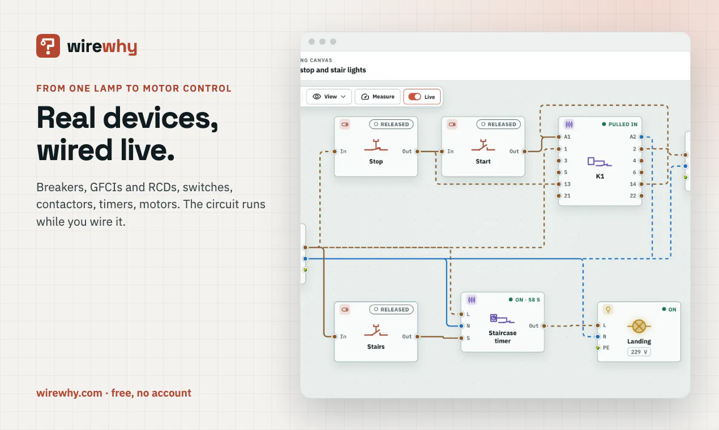Click the Start card's switch type icon
The image size is (719, 430).
pyautogui.click(x=452, y=124)
